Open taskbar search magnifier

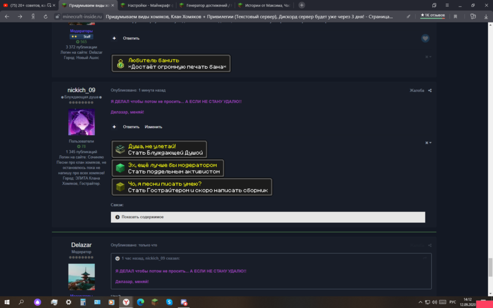(21, 302)
